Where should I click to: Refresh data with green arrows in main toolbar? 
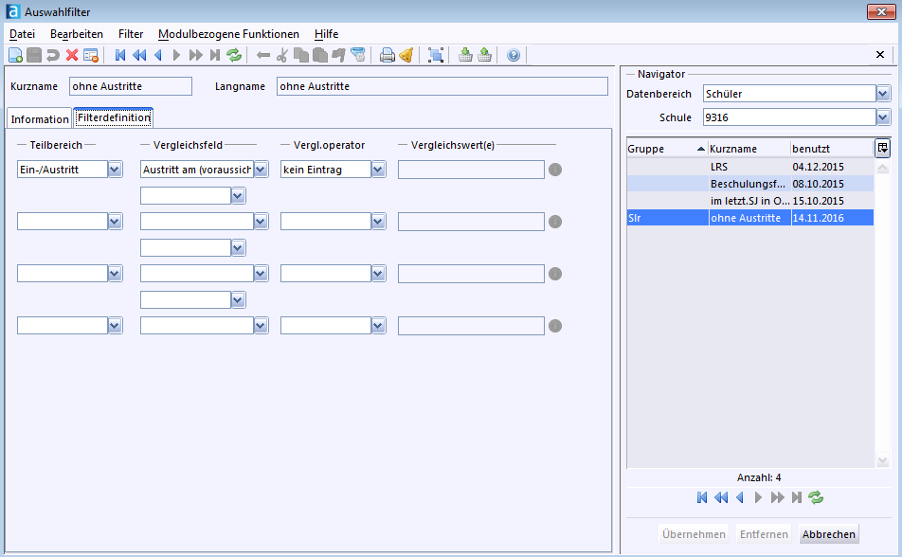coord(233,55)
